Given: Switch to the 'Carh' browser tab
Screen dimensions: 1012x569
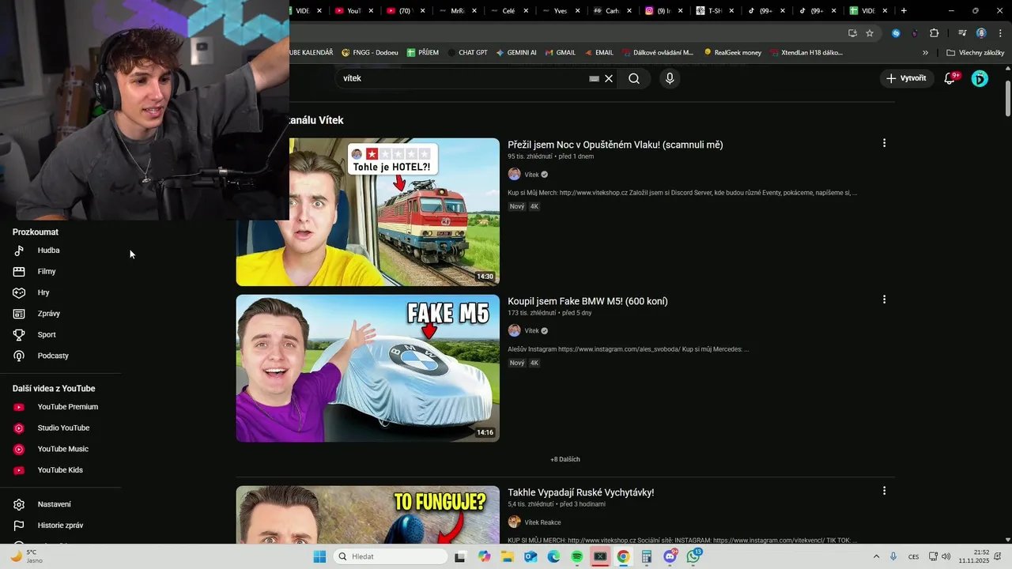Looking at the screenshot, I should point(611,11).
